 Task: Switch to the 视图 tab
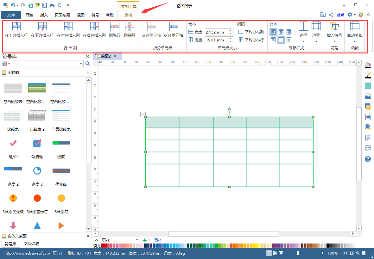(81, 15)
